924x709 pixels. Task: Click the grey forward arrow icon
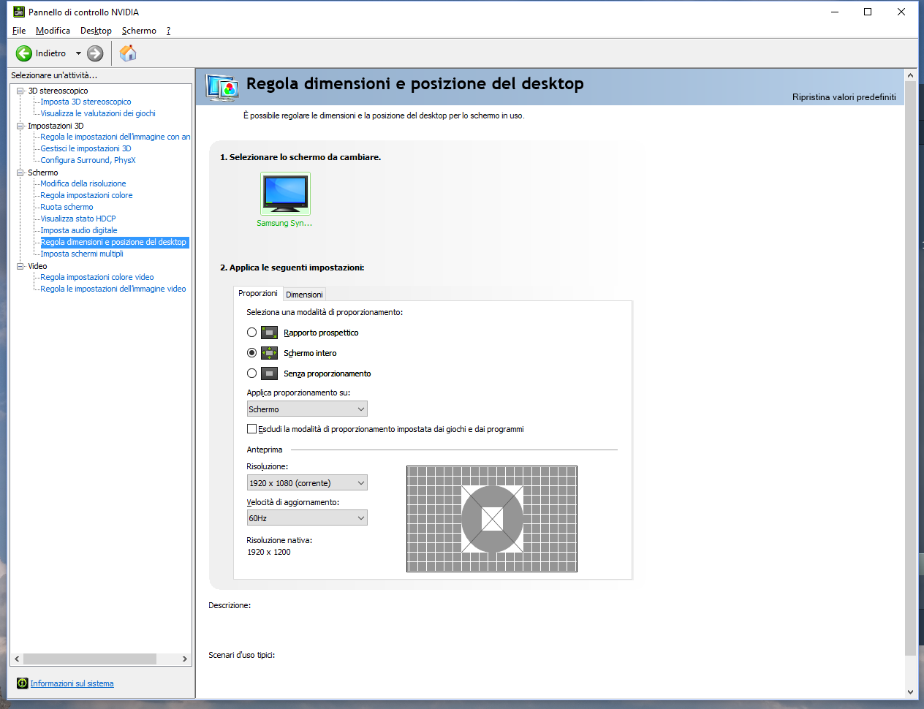95,53
